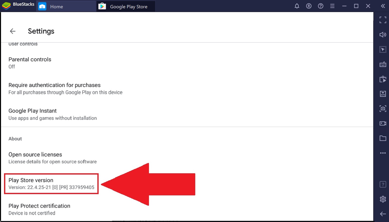Click the Settings page title
The width and height of the screenshot is (389, 222).
click(41, 31)
